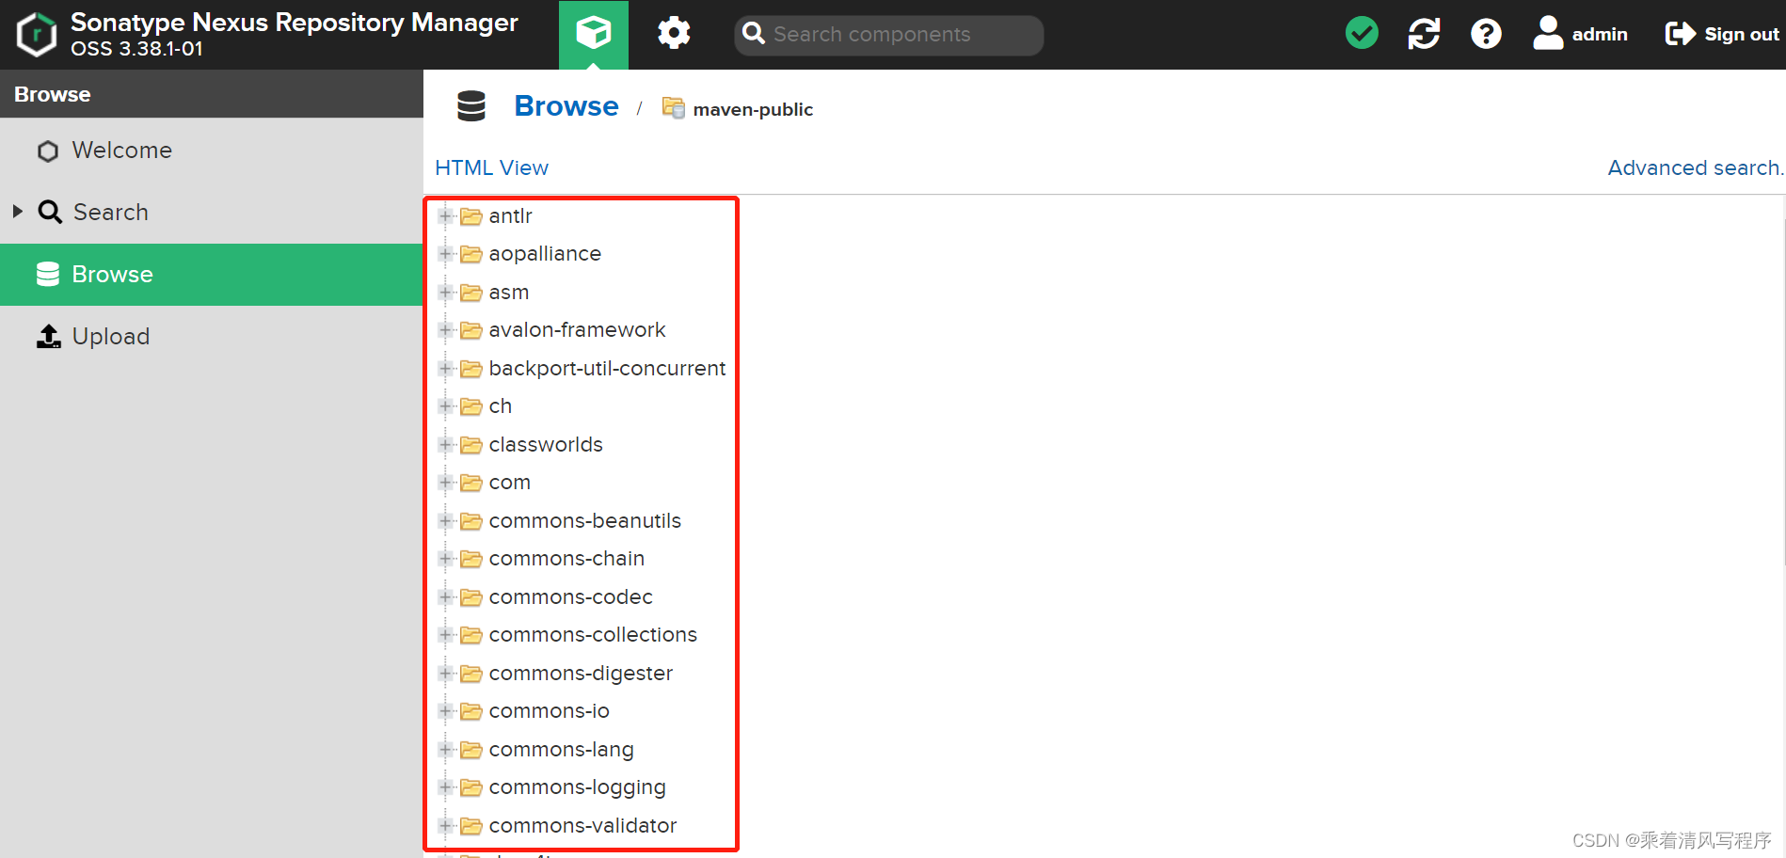
Task: Click the commons-lang folder icon
Action: click(471, 750)
